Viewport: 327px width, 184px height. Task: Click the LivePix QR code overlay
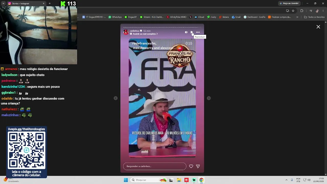27,152
